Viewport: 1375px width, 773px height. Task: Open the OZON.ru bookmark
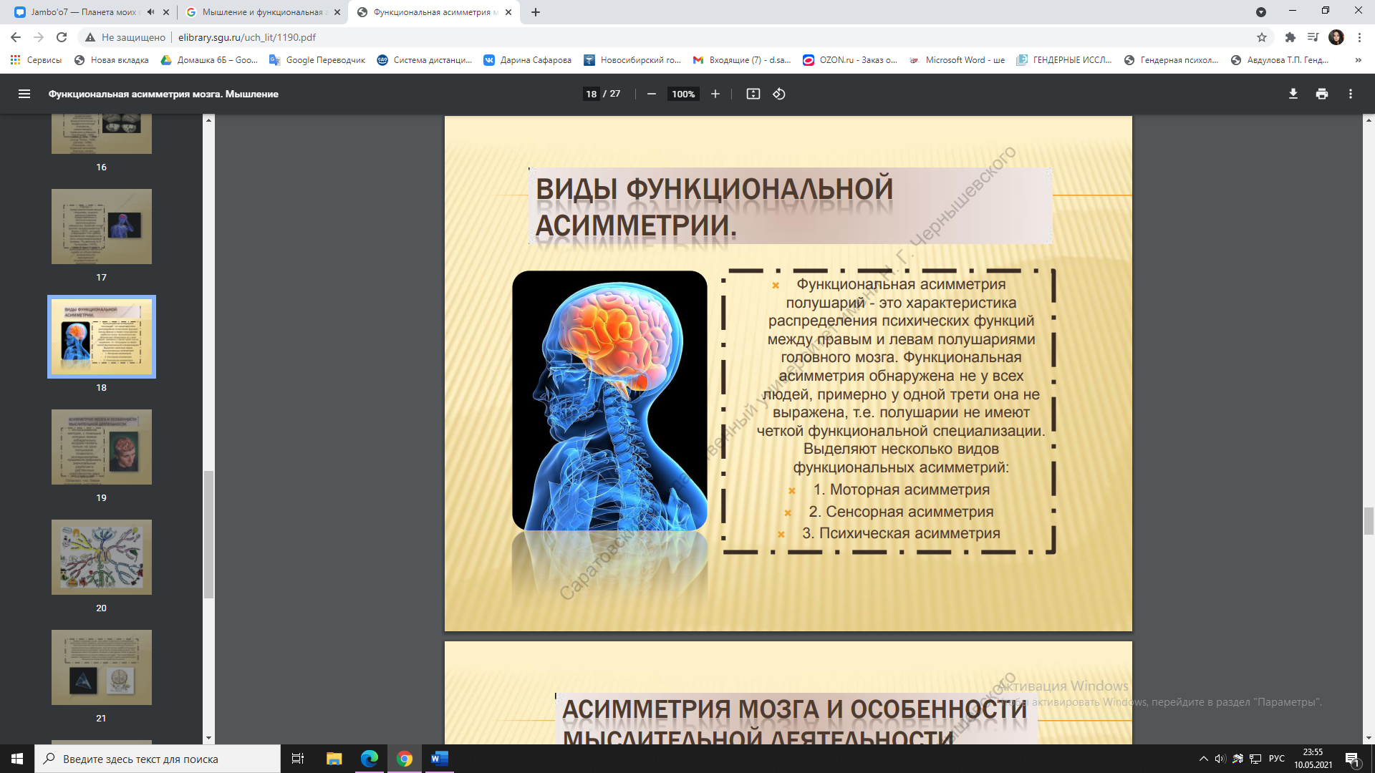tap(850, 60)
